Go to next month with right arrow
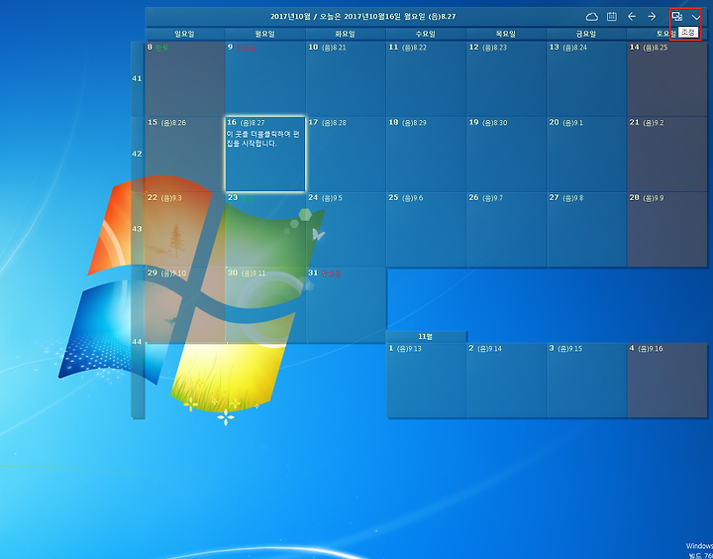The width and height of the screenshot is (713, 559). (652, 17)
